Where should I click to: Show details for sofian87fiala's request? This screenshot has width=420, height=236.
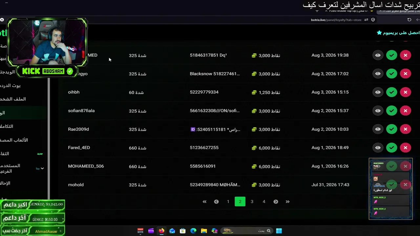[378, 111]
